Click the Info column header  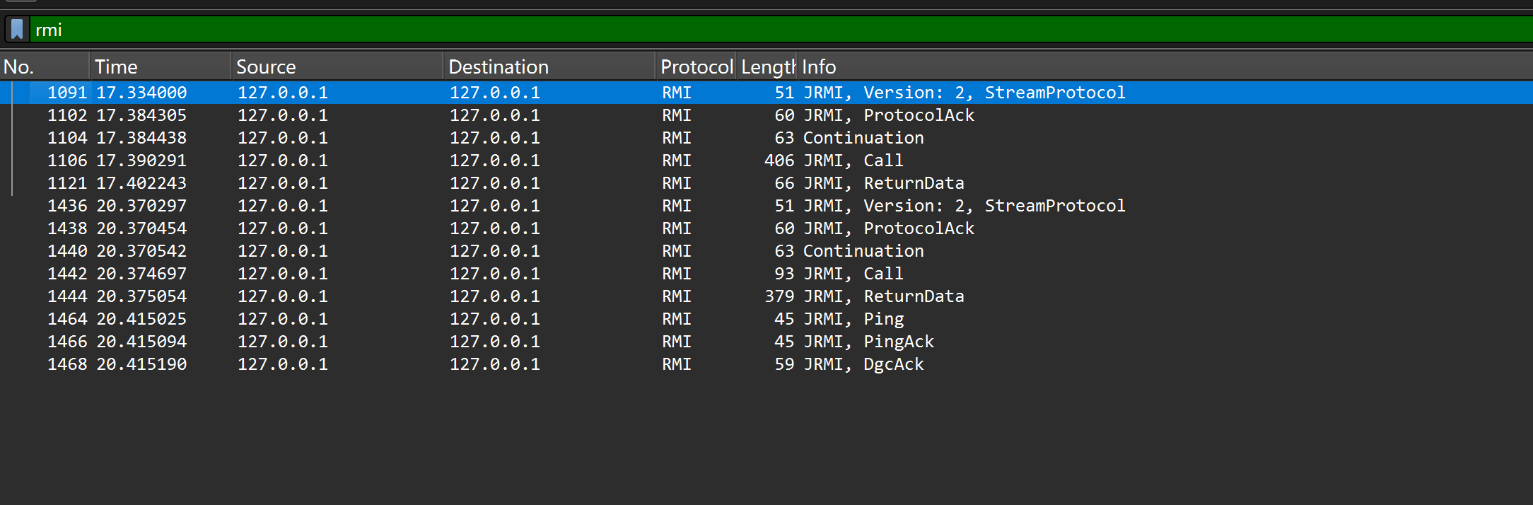point(1131,67)
